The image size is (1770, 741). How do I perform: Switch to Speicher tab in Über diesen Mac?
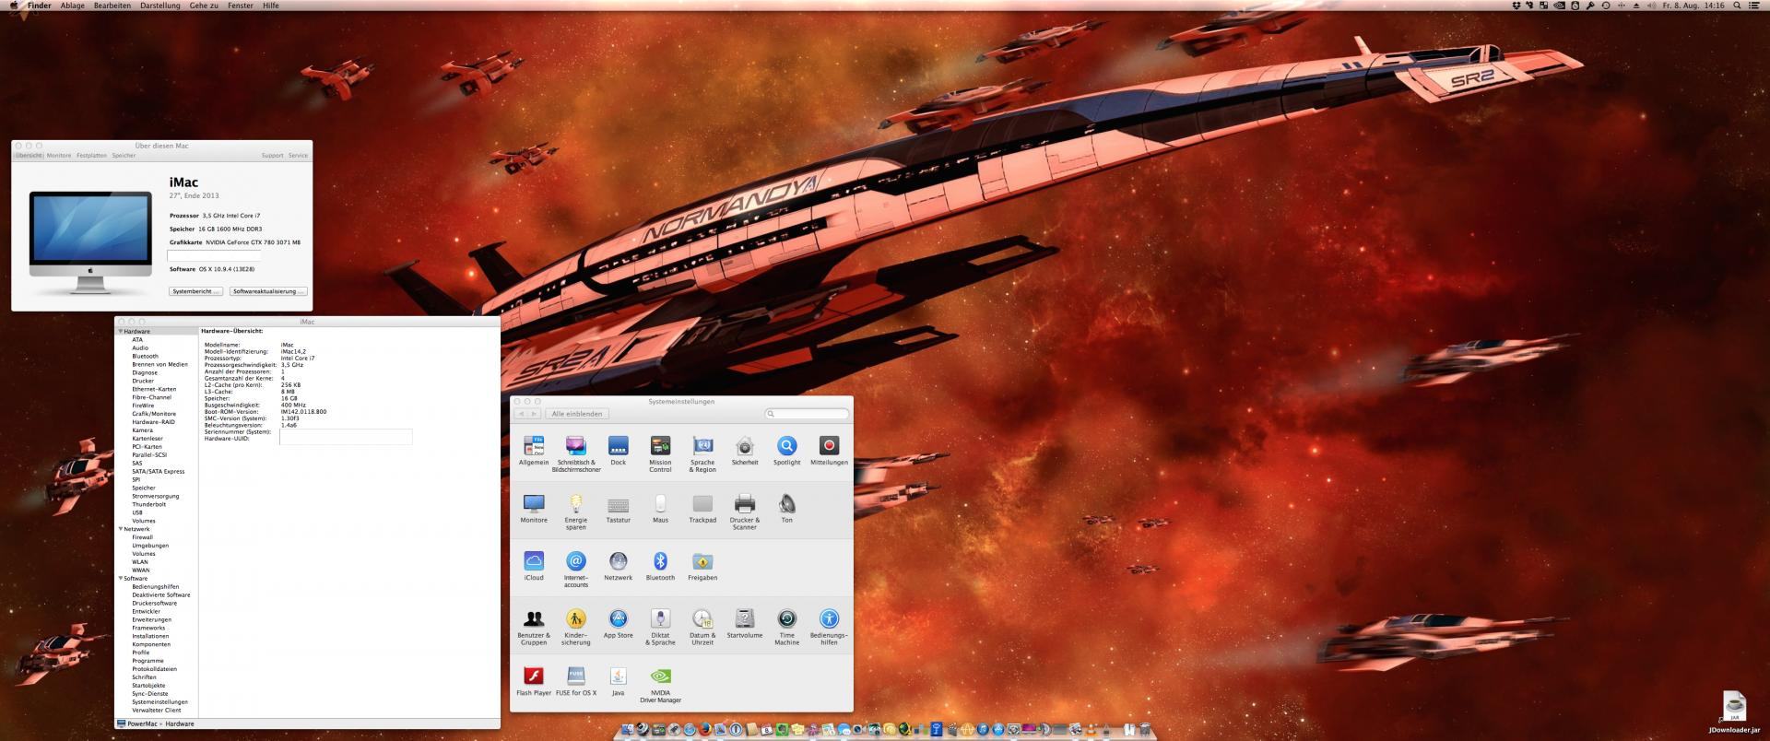point(124,156)
